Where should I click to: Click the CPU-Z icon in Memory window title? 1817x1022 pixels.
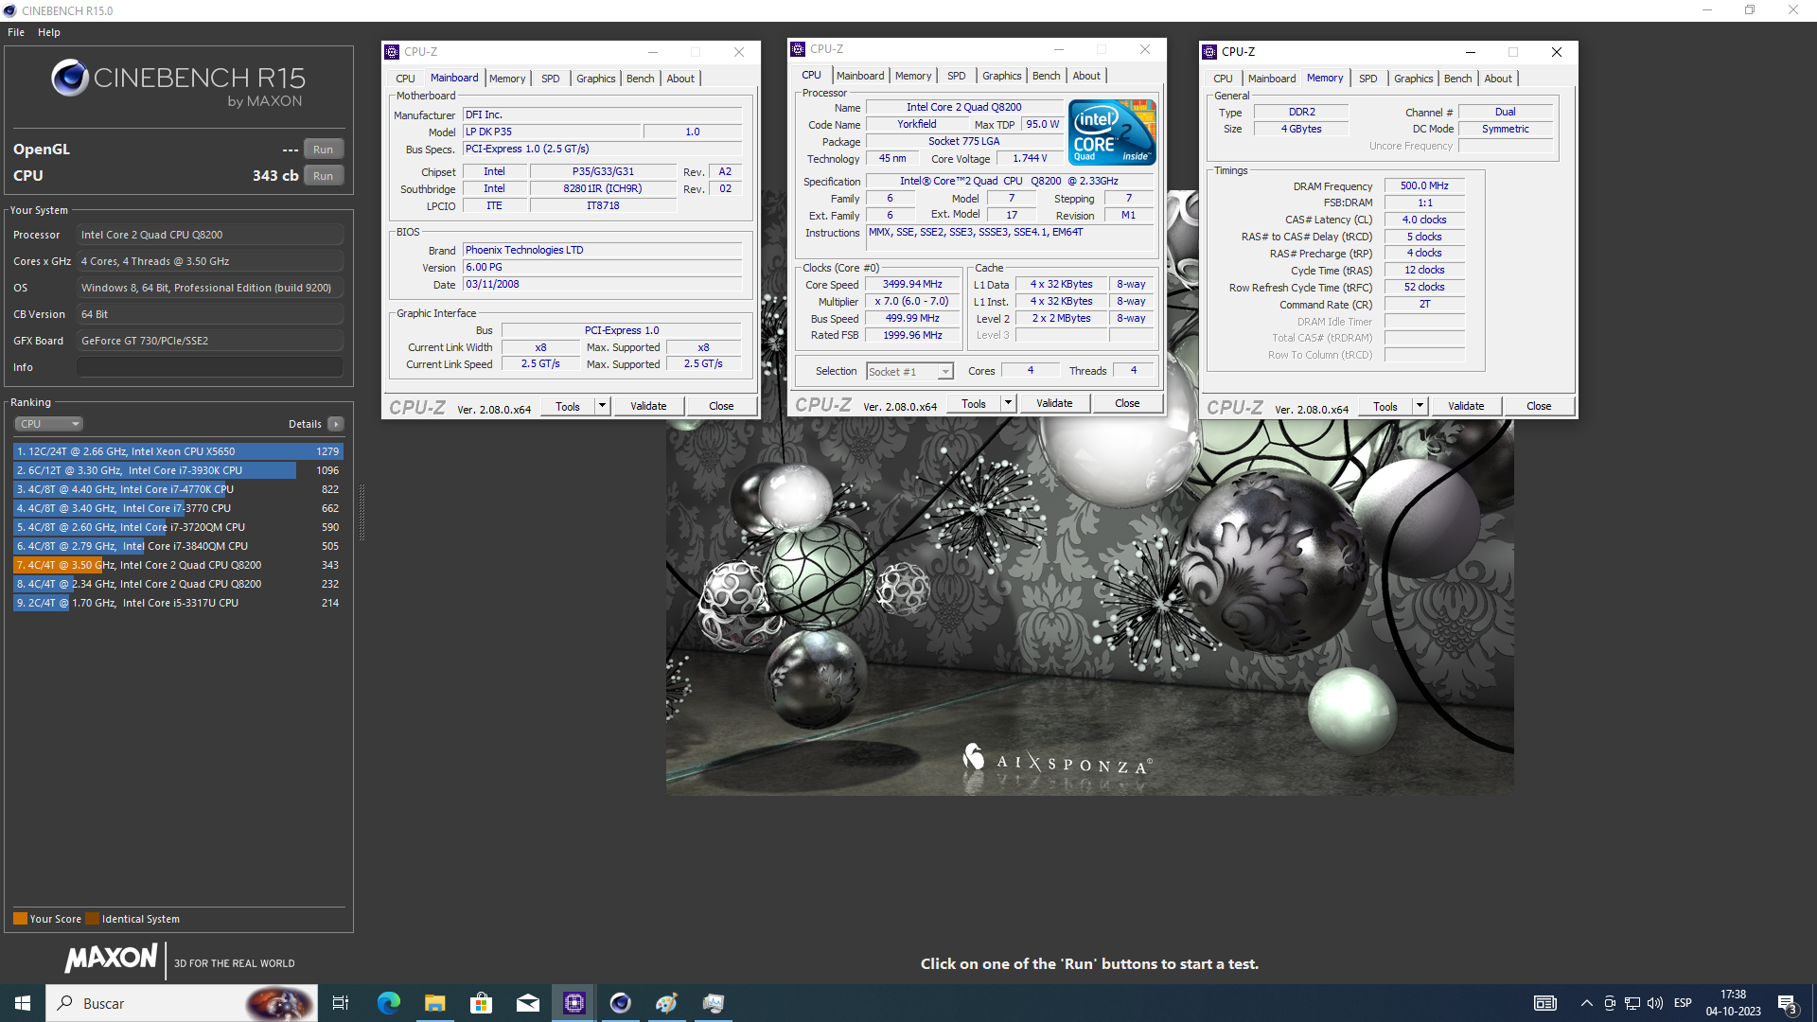[1209, 52]
